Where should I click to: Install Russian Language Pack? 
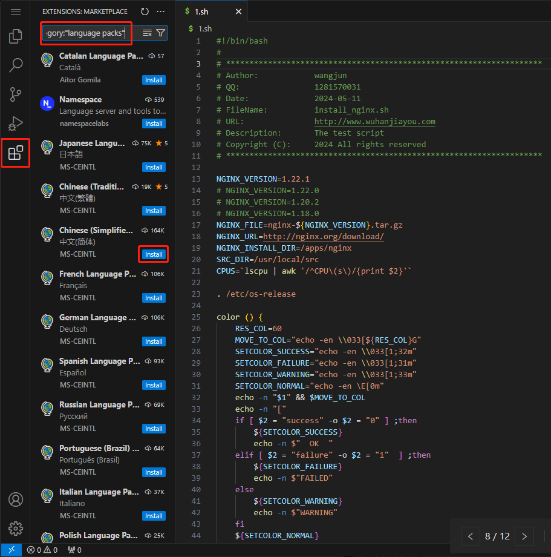tap(154, 429)
